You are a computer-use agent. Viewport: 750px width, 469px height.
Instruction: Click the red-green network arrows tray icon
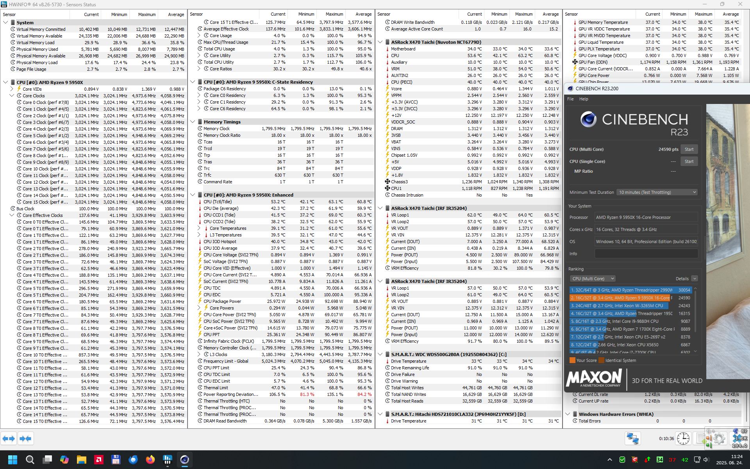pos(647,460)
